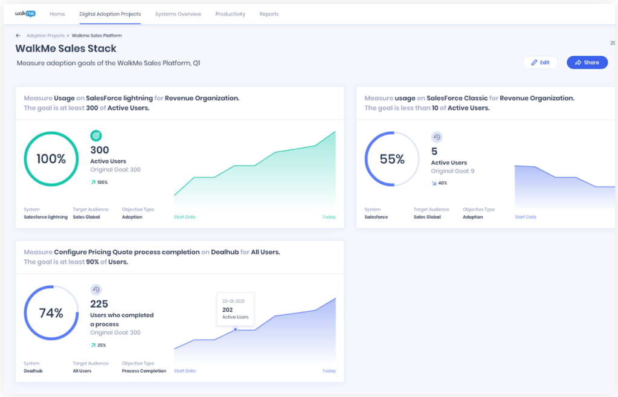Image resolution: width=618 pixels, height=397 pixels.
Task: Click the down-arrow 40% trend icon
Action: click(x=434, y=183)
